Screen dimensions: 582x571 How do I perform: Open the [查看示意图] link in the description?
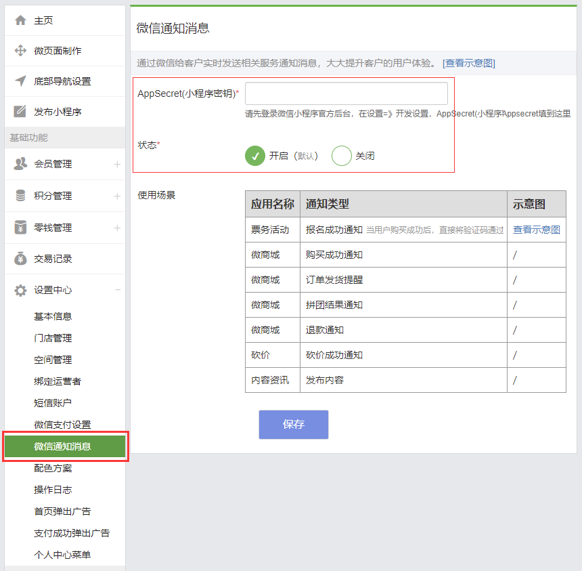point(469,63)
